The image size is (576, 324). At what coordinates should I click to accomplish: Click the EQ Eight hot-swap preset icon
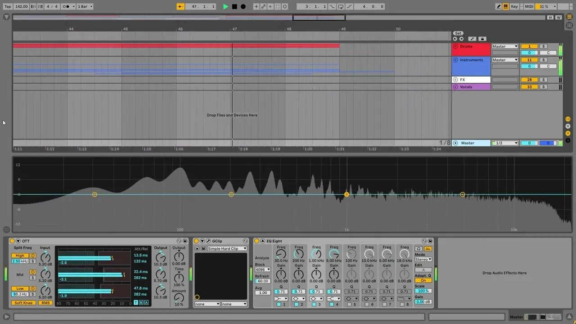[424, 241]
